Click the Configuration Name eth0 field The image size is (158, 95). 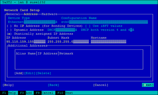105,22
